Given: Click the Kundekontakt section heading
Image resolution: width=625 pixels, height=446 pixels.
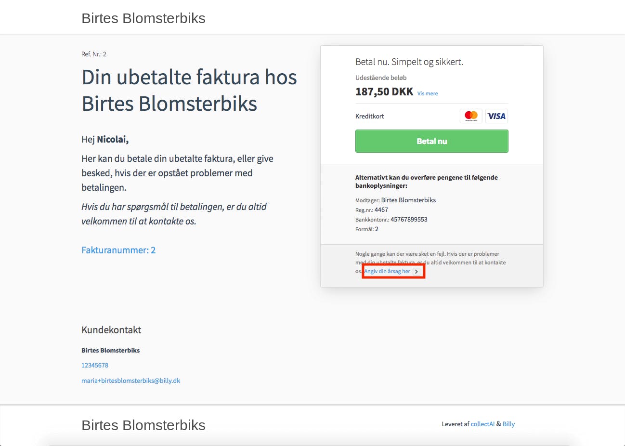Looking at the screenshot, I should pos(111,330).
